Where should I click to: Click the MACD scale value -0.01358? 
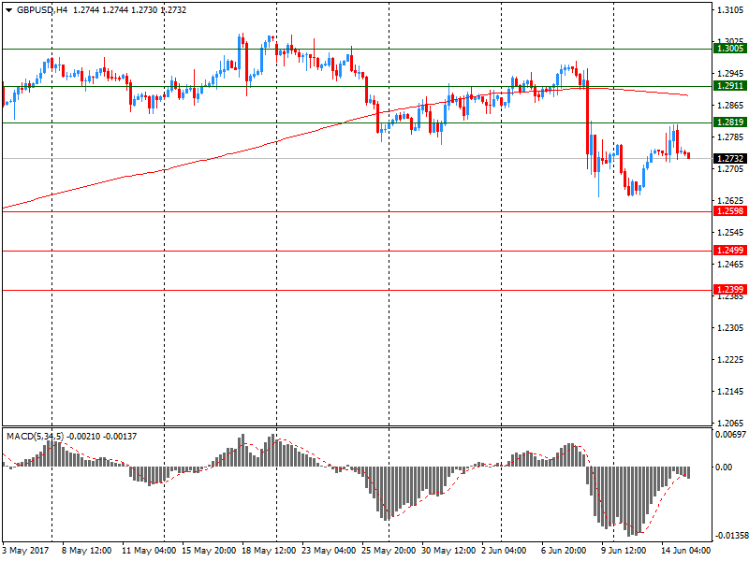(x=730, y=536)
